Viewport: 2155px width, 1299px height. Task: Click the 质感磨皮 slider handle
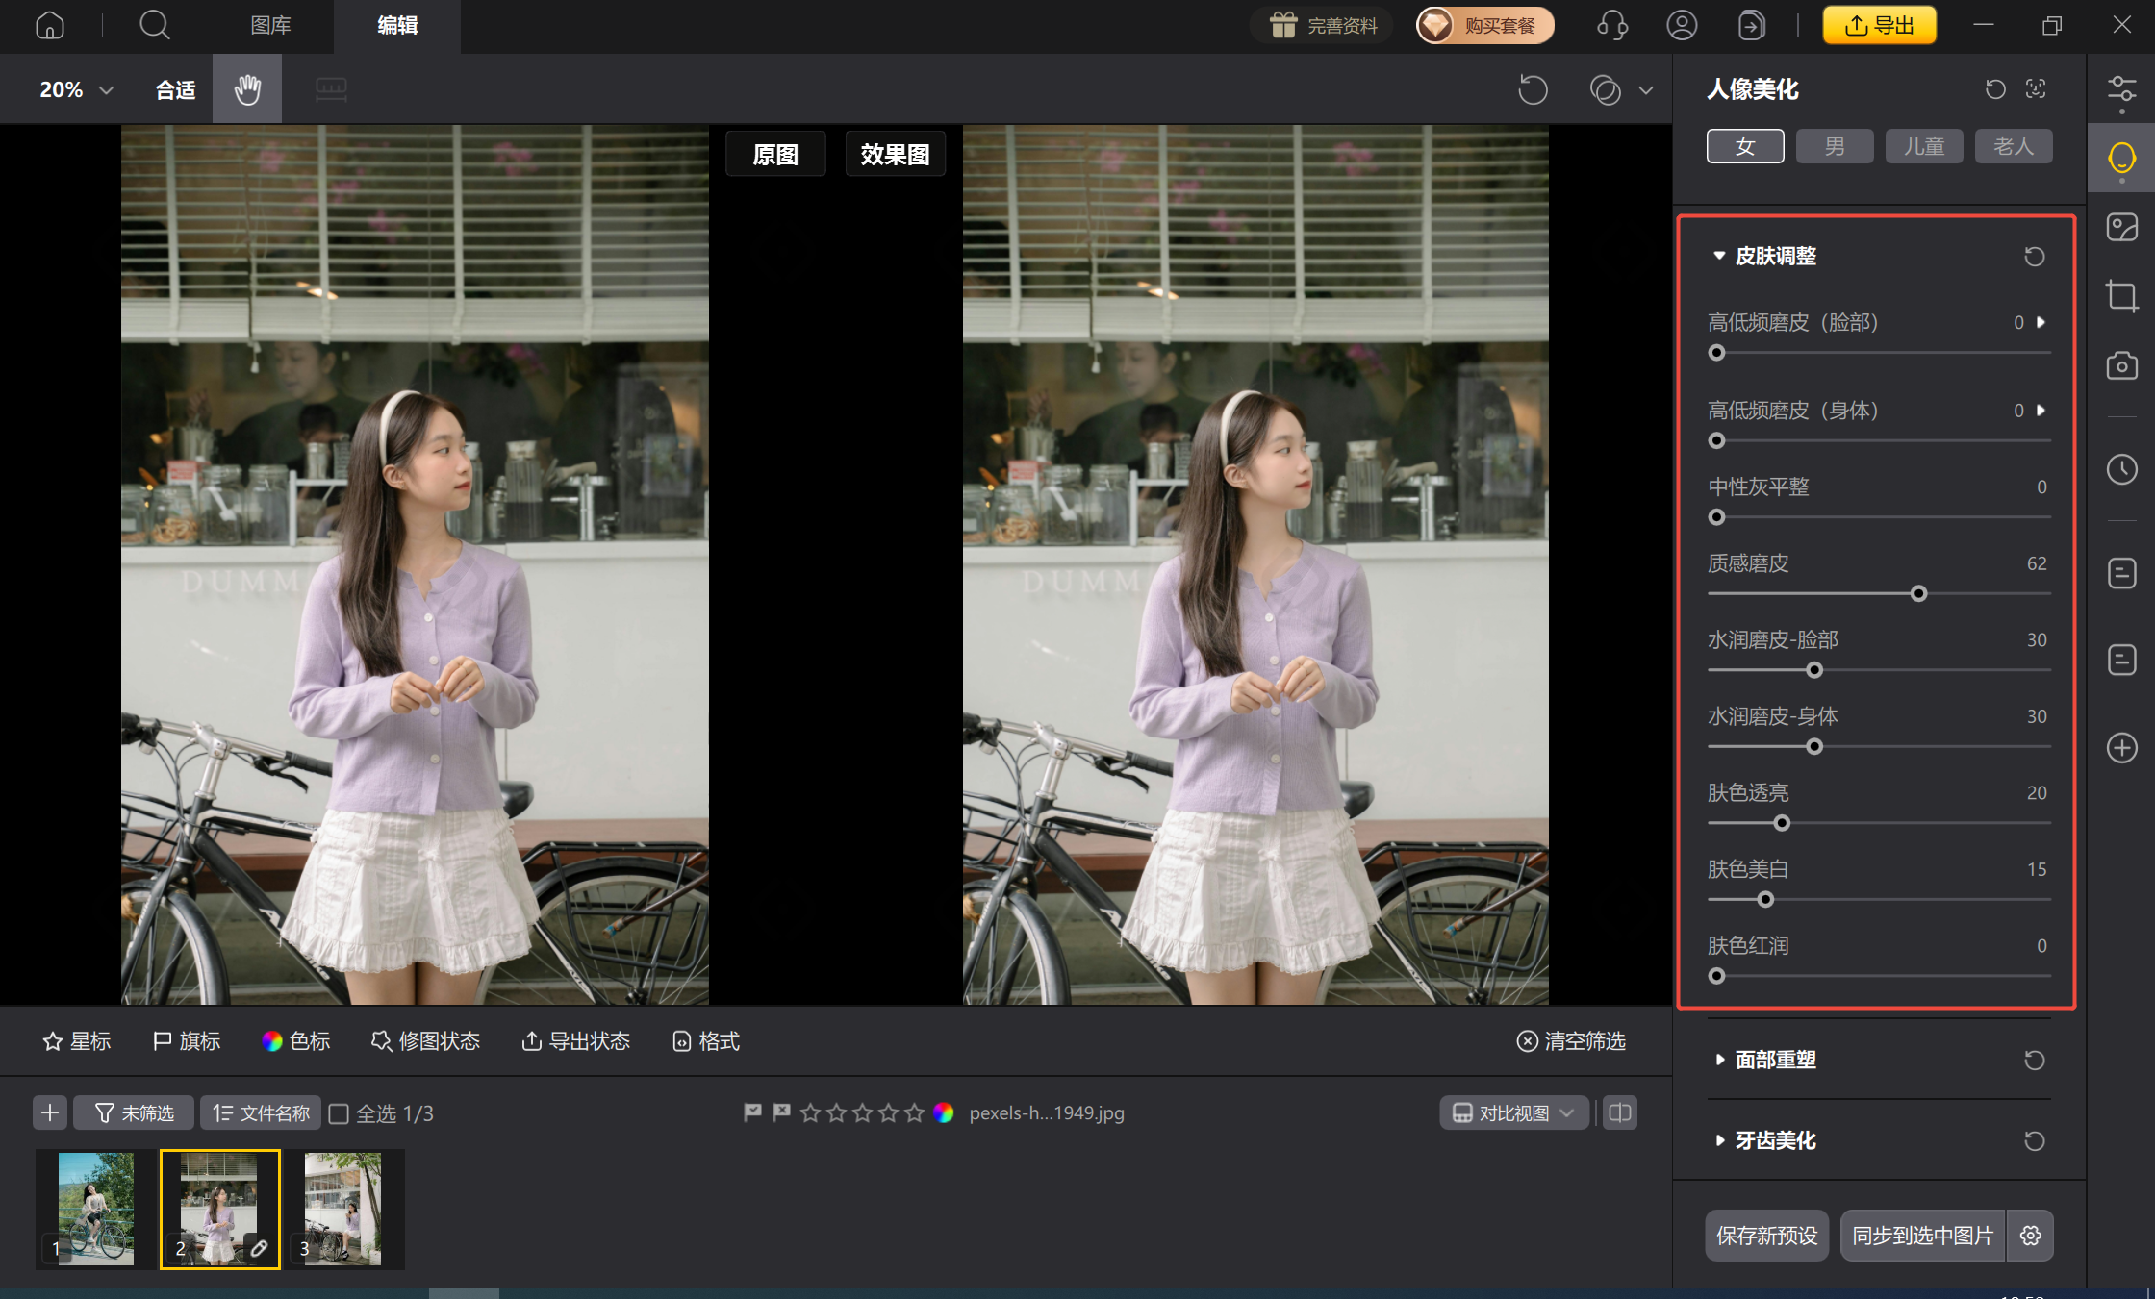pos(1918,594)
